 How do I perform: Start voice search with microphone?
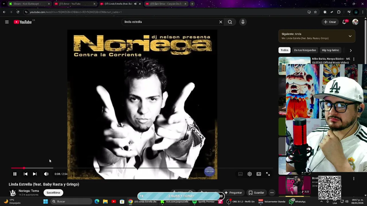click(243, 22)
